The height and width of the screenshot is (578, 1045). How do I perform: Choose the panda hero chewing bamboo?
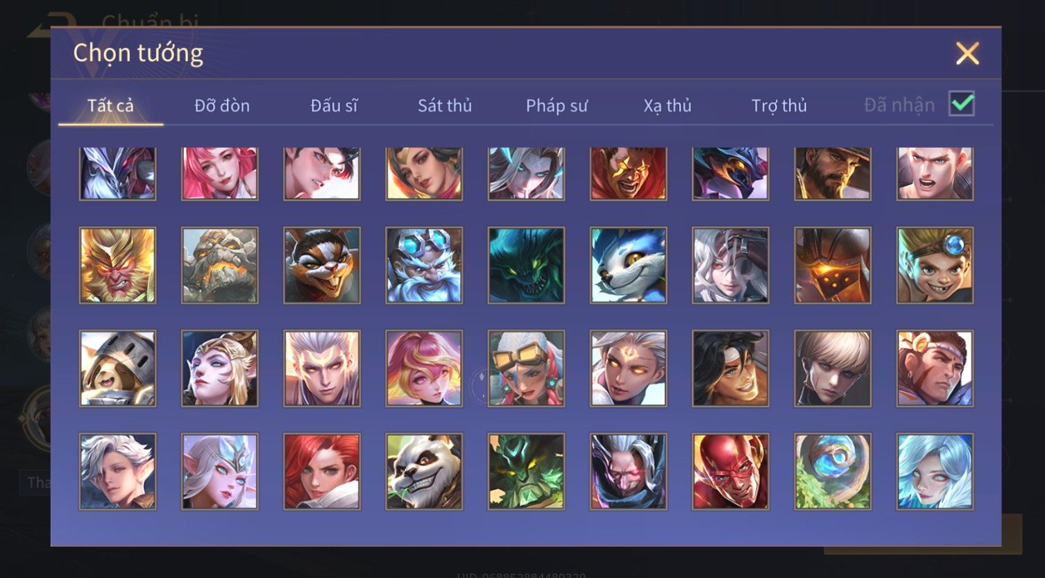pos(424,472)
